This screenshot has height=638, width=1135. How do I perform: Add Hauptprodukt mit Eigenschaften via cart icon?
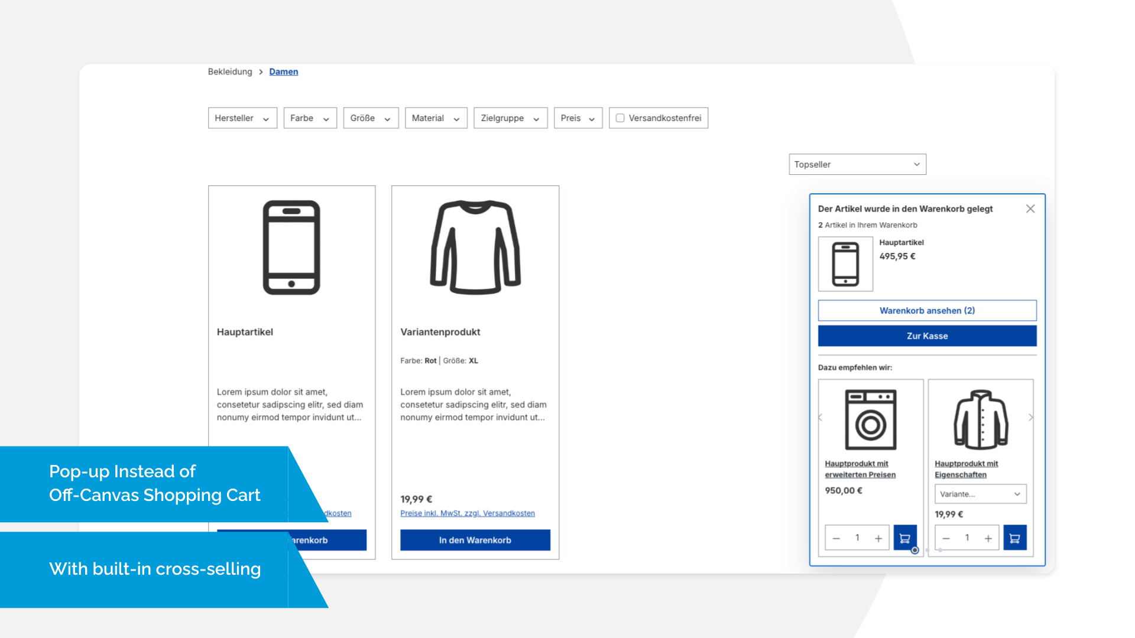[1015, 538]
